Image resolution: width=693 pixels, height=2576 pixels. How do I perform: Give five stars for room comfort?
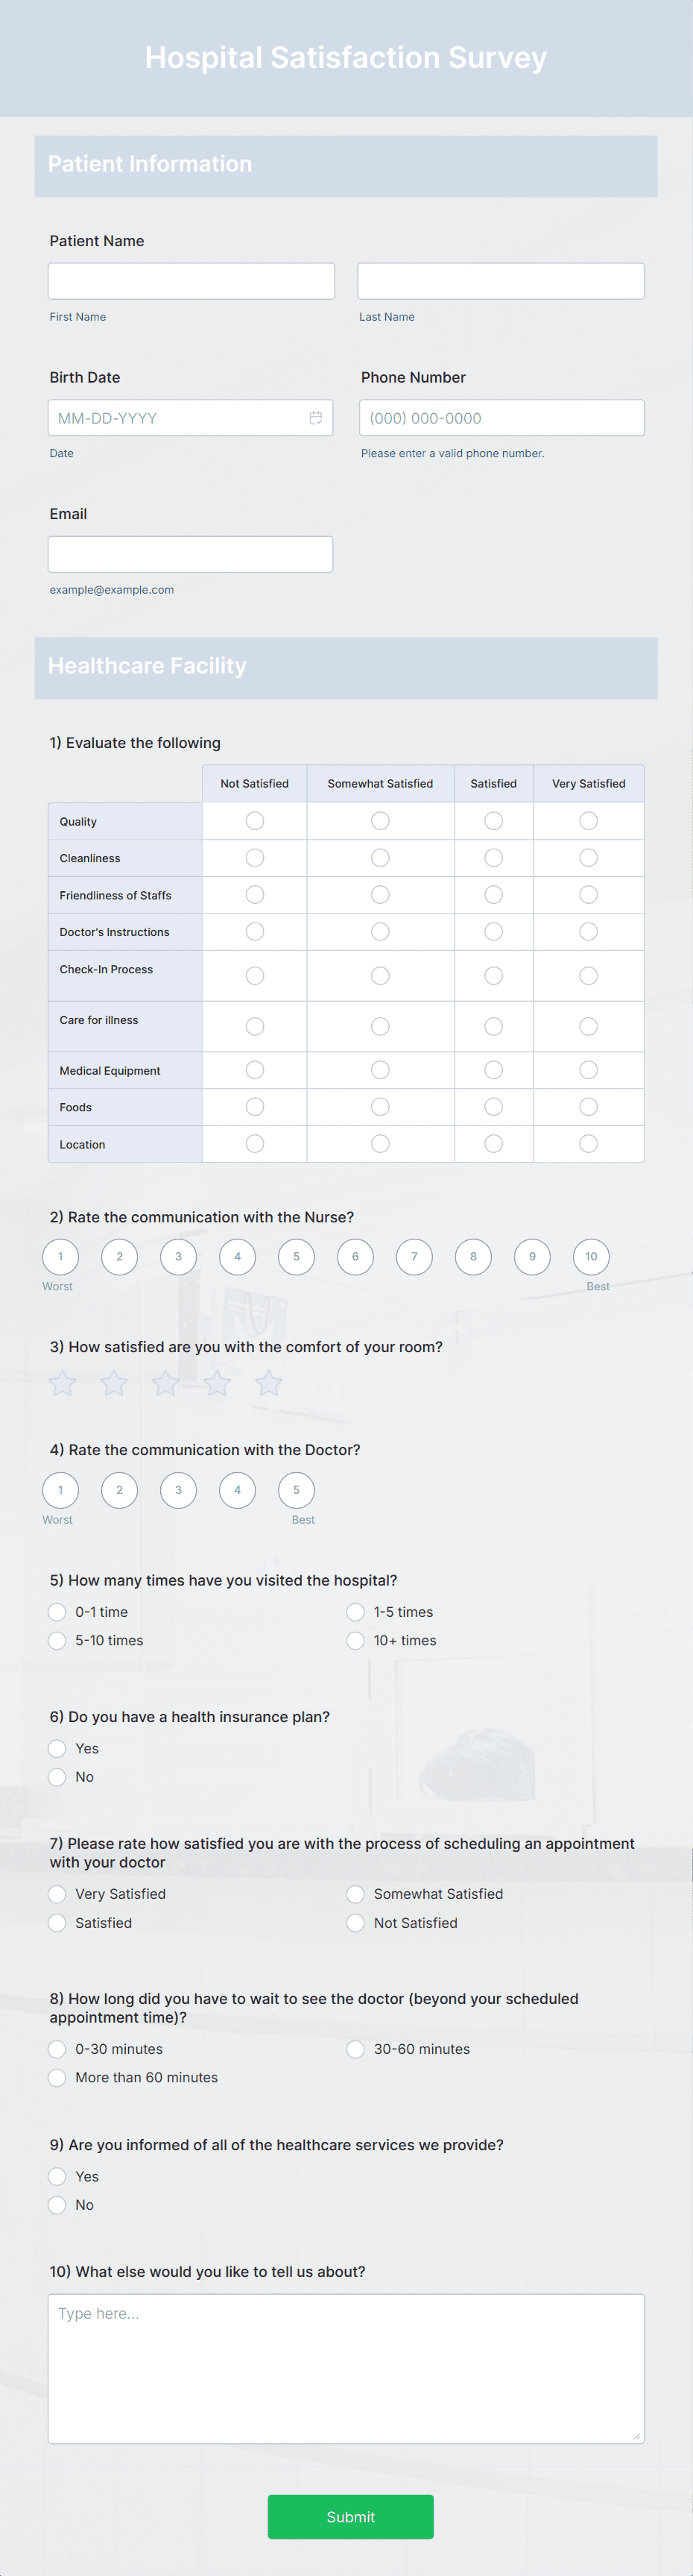268,1383
